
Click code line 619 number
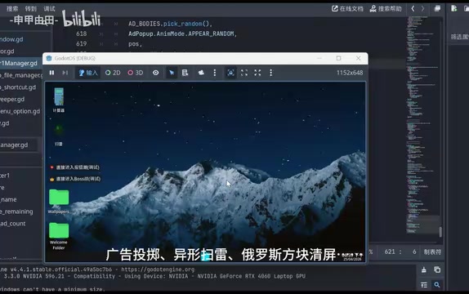(82, 43)
